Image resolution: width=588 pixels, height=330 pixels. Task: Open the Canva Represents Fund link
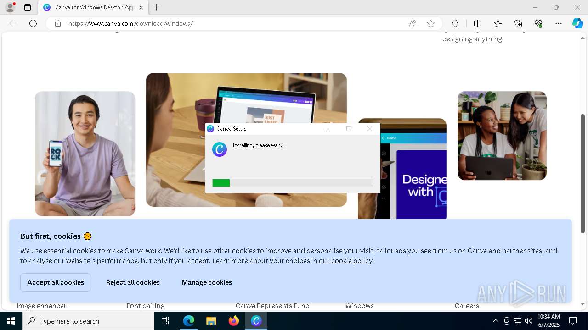tap(272, 306)
